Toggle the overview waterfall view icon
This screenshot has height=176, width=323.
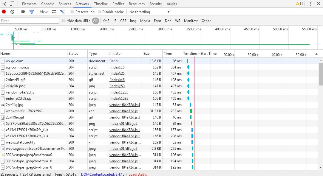(x=62, y=12)
